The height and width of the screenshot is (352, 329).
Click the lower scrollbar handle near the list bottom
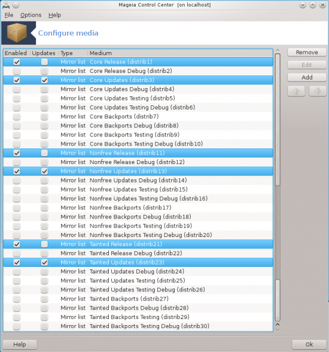278,301
